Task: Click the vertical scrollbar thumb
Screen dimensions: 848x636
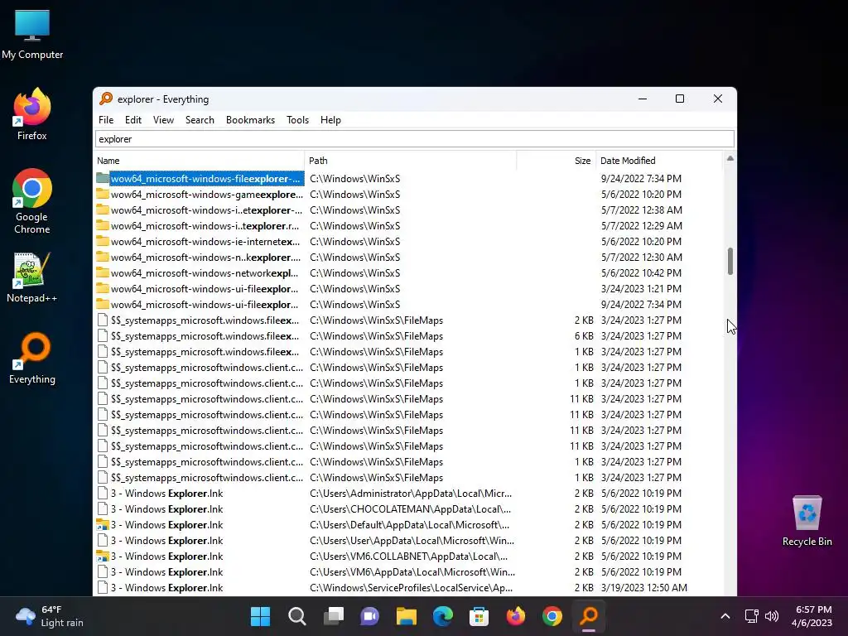Action: (730, 261)
